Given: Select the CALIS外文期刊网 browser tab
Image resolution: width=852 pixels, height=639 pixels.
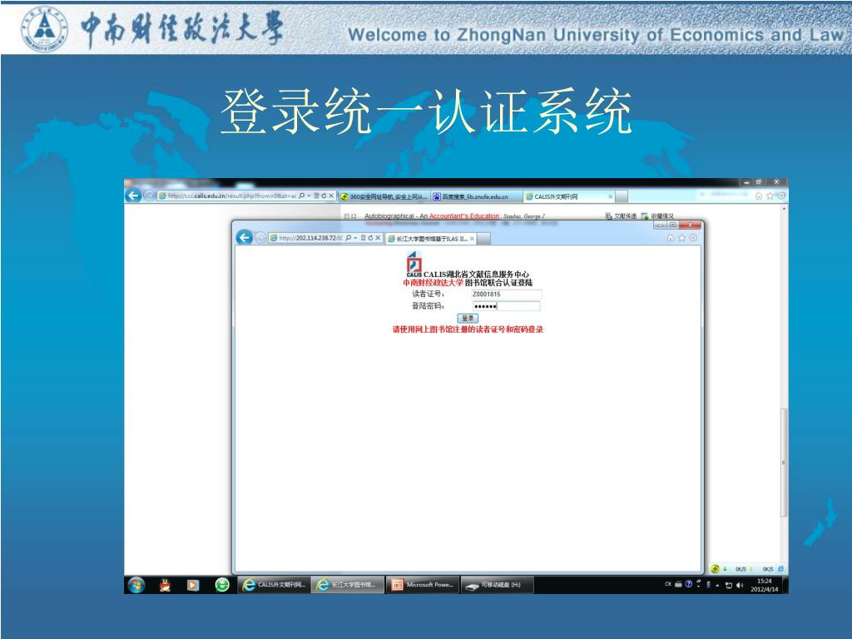Looking at the screenshot, I should click(566, 196).
